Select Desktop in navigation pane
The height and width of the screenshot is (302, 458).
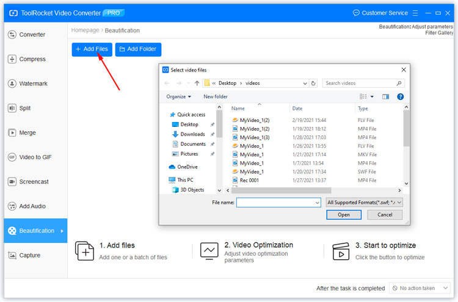pyautogui.click(x=185, y=124)
